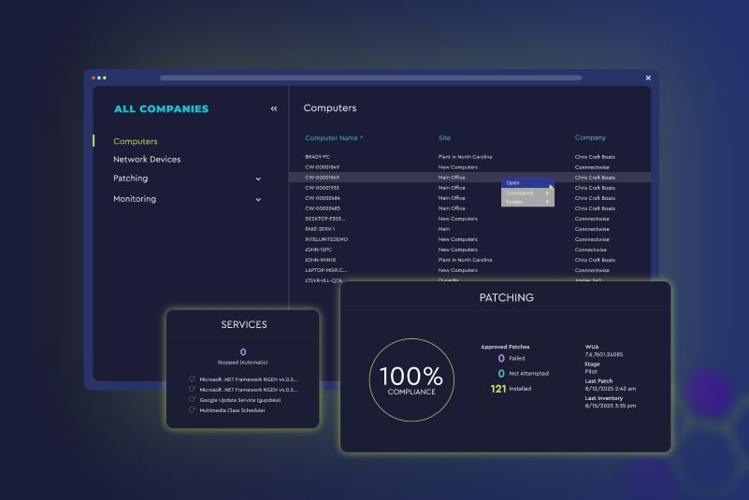This screenshot has height=500, width=749.
Task: Select the CW-00001933 computer
Action: pos(322,188)
